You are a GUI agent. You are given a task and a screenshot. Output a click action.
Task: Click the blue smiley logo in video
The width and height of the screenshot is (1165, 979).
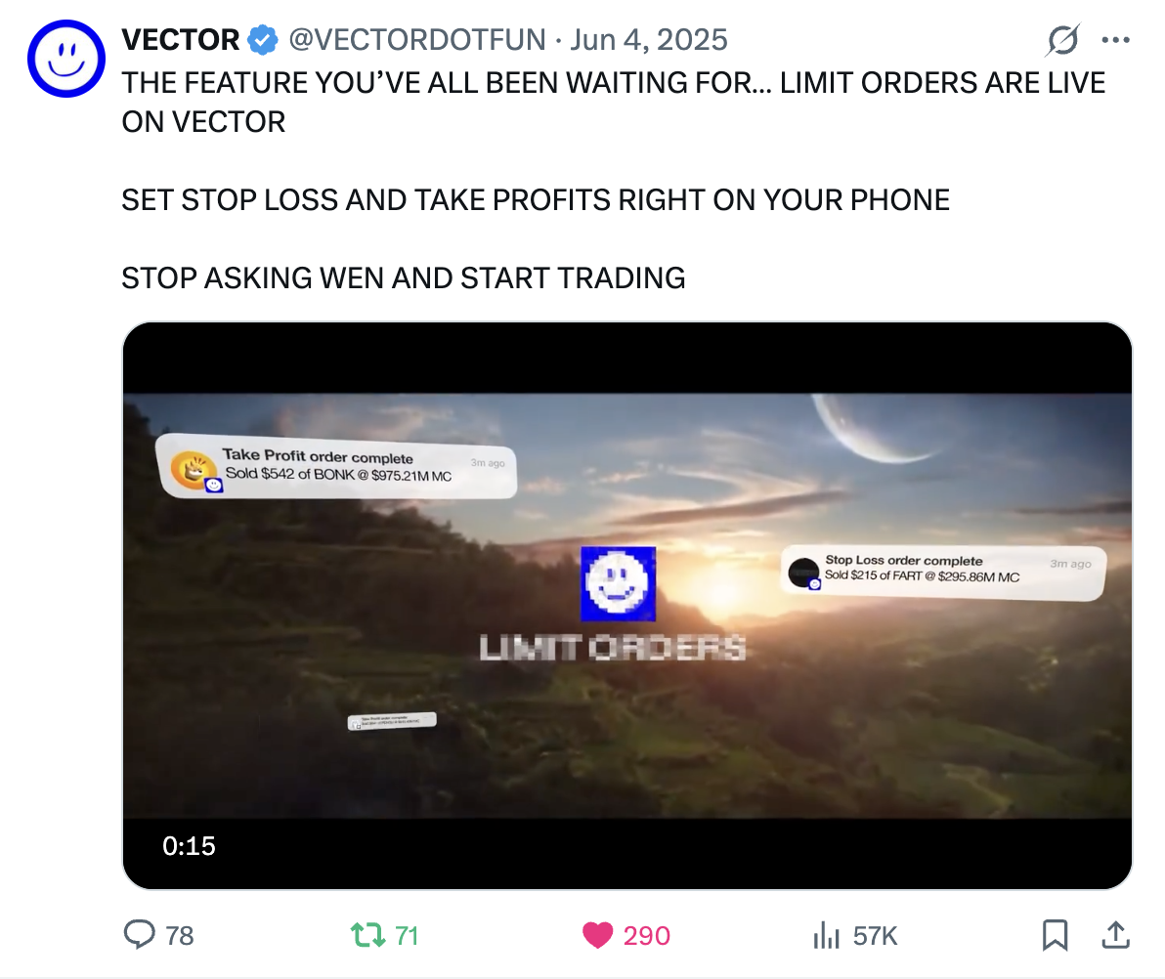click(x=618, y=584)
